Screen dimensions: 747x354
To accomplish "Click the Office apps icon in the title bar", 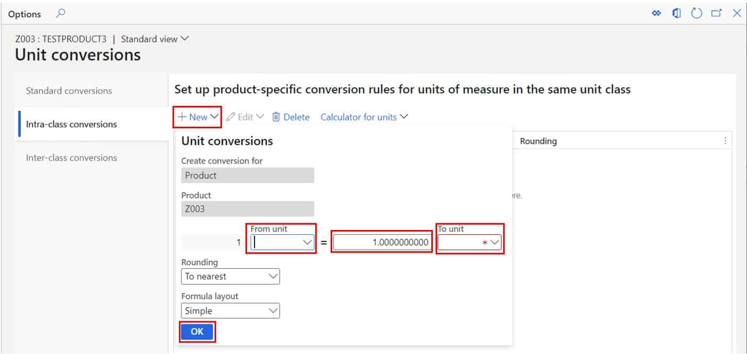I will click(676, 13).
